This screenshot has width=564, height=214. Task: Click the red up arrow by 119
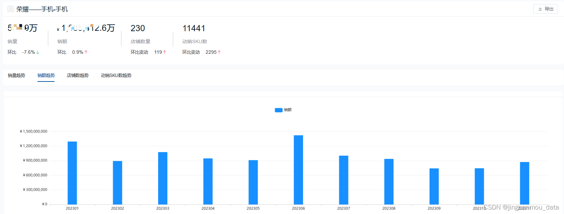coord(164,52)
